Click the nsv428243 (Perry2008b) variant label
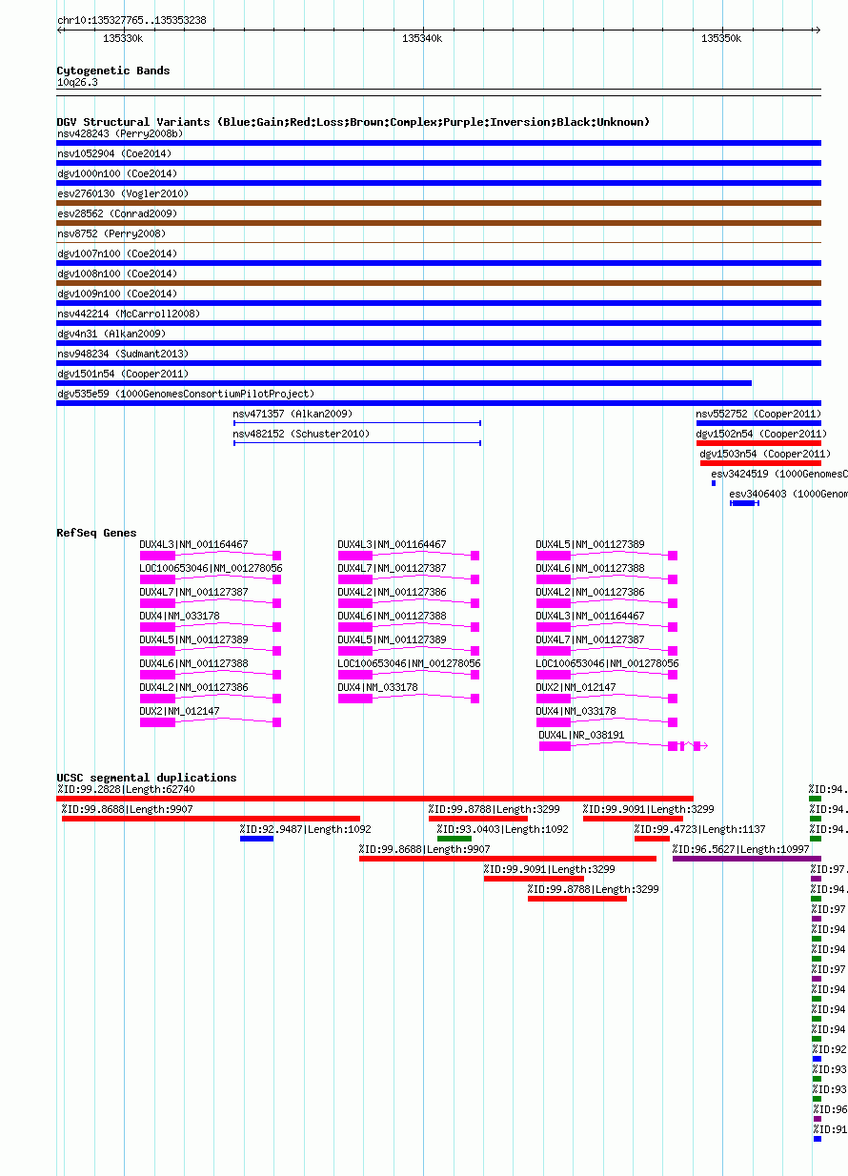Image resolution: width=848 pixels, height=1176 pixels. point(120,134)
